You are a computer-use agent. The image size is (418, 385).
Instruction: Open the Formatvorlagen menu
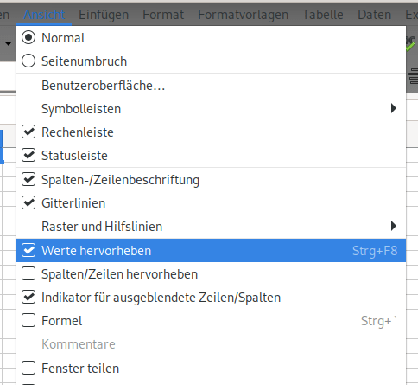(243, 15)
